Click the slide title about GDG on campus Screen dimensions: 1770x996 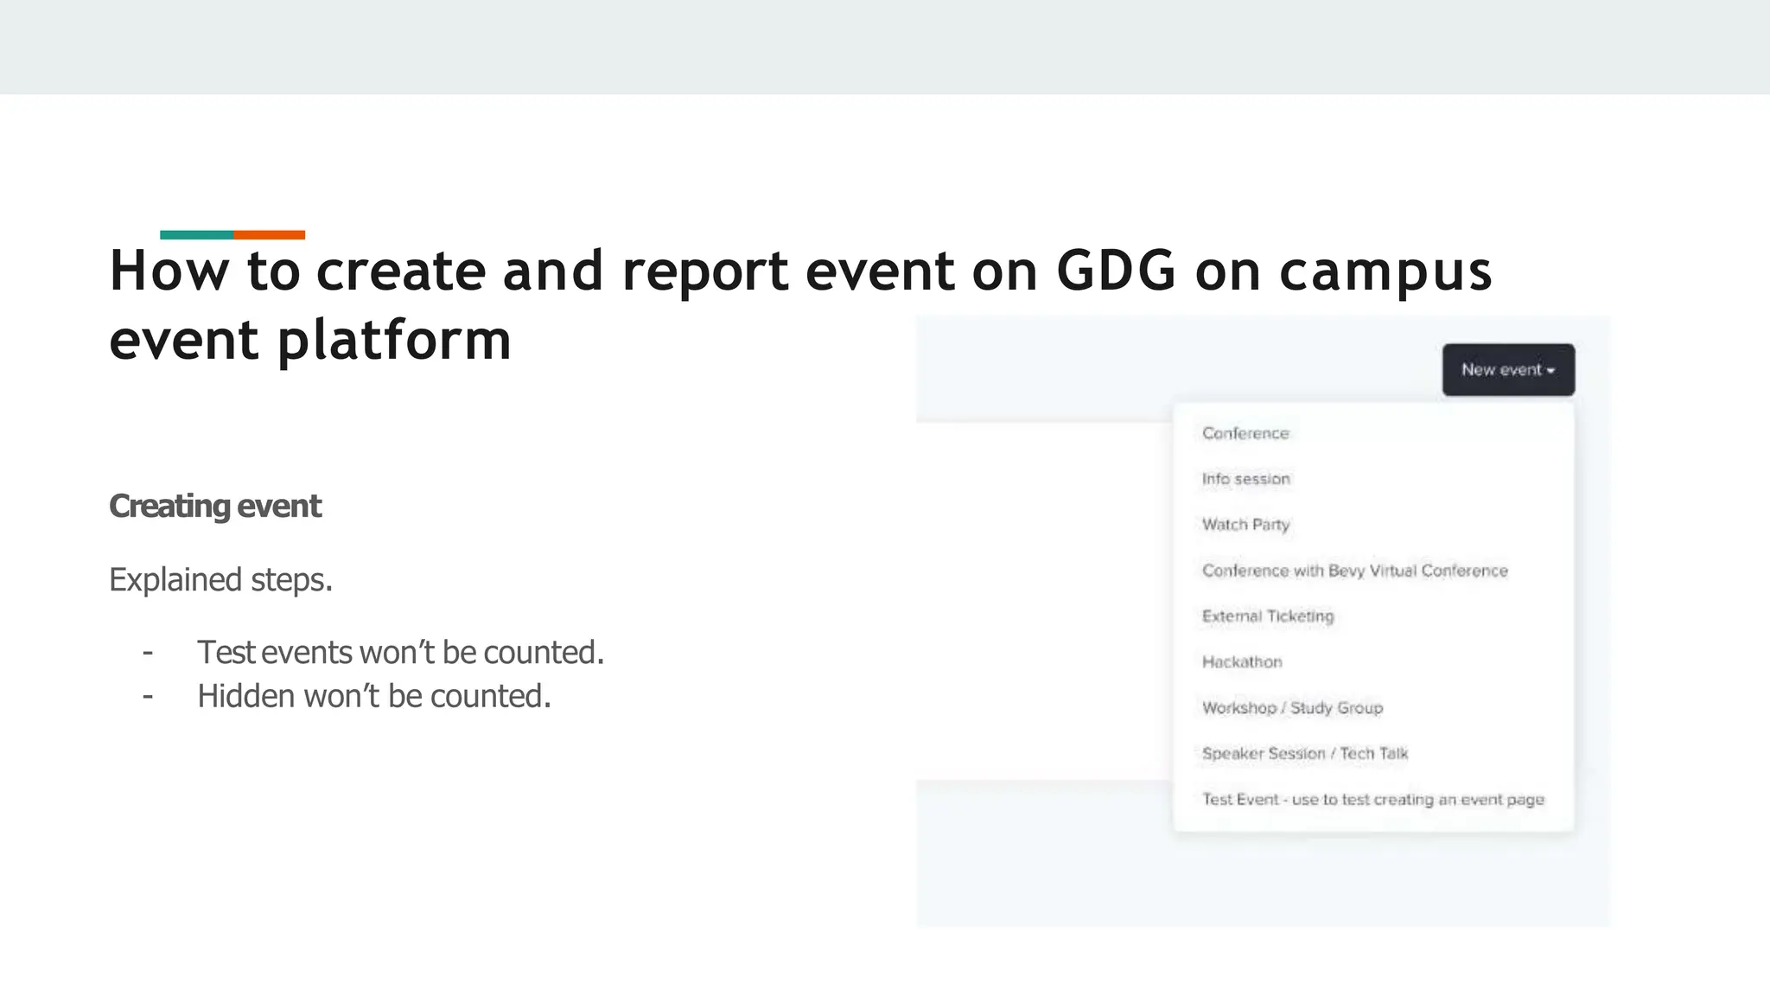(800, 304)
